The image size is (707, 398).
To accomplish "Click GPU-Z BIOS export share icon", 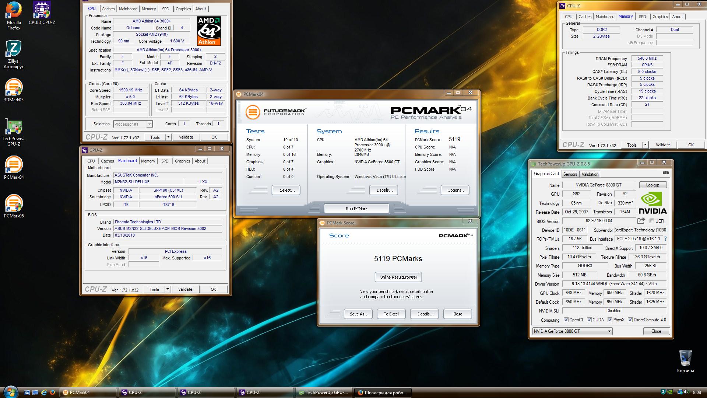I will (641, 221).
